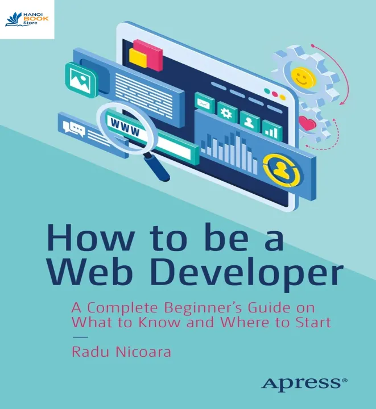Click the green signal bars tile icon
376x409 pixels.
tap(272, 131)
